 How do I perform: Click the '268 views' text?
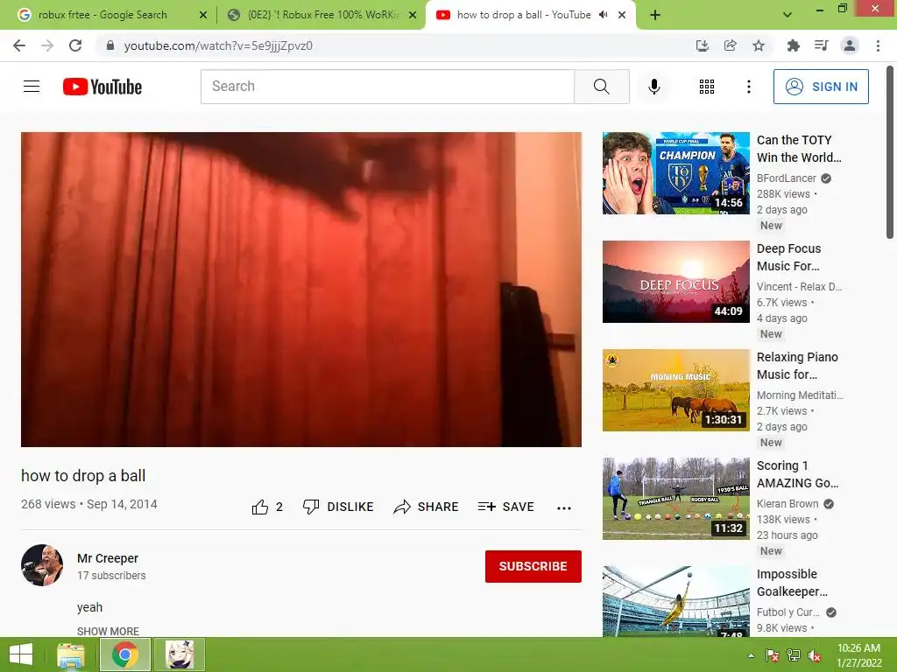point(48,504)
